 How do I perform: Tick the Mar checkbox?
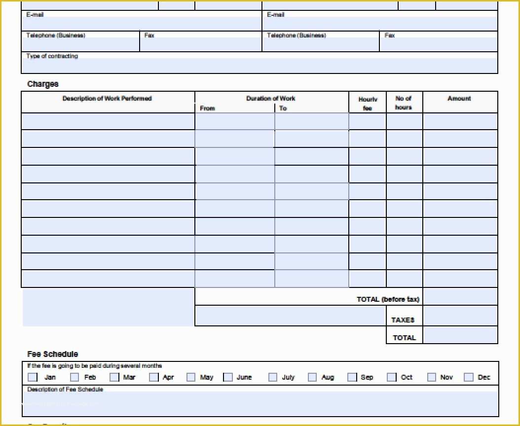(114, 377)
